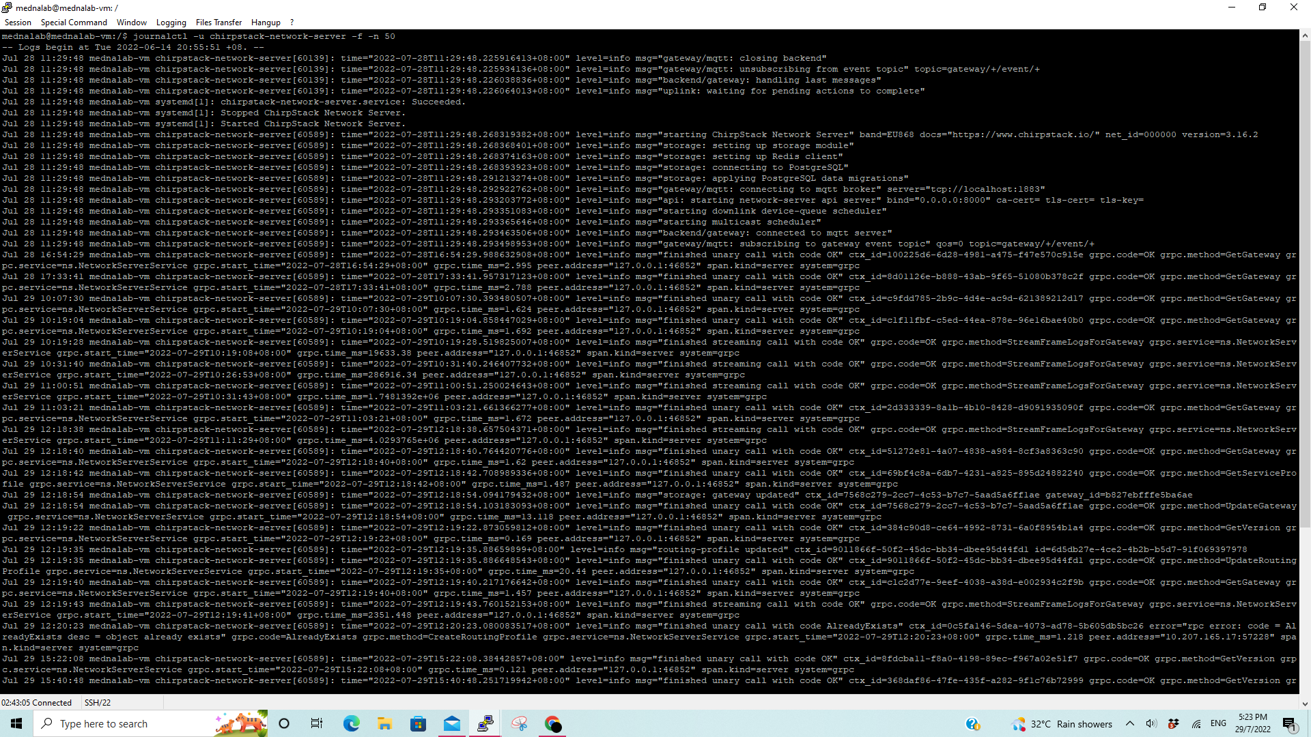Toggle the Wi-Fi network tray icon
The height and width of the screenshot is (737, 1311).
1196,723
